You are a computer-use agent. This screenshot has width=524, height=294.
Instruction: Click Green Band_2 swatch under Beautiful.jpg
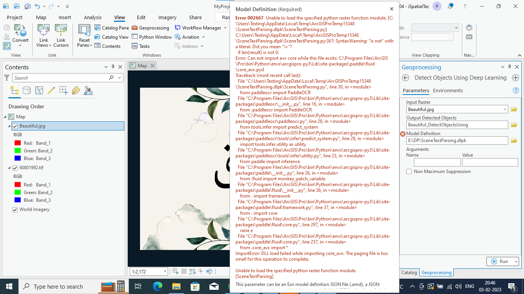tap(18, 150)
